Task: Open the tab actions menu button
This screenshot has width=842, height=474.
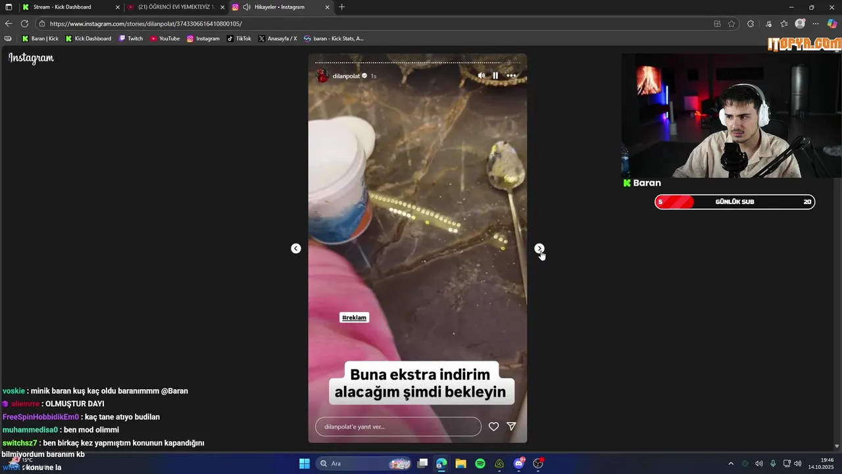Action: click(9, 7)
